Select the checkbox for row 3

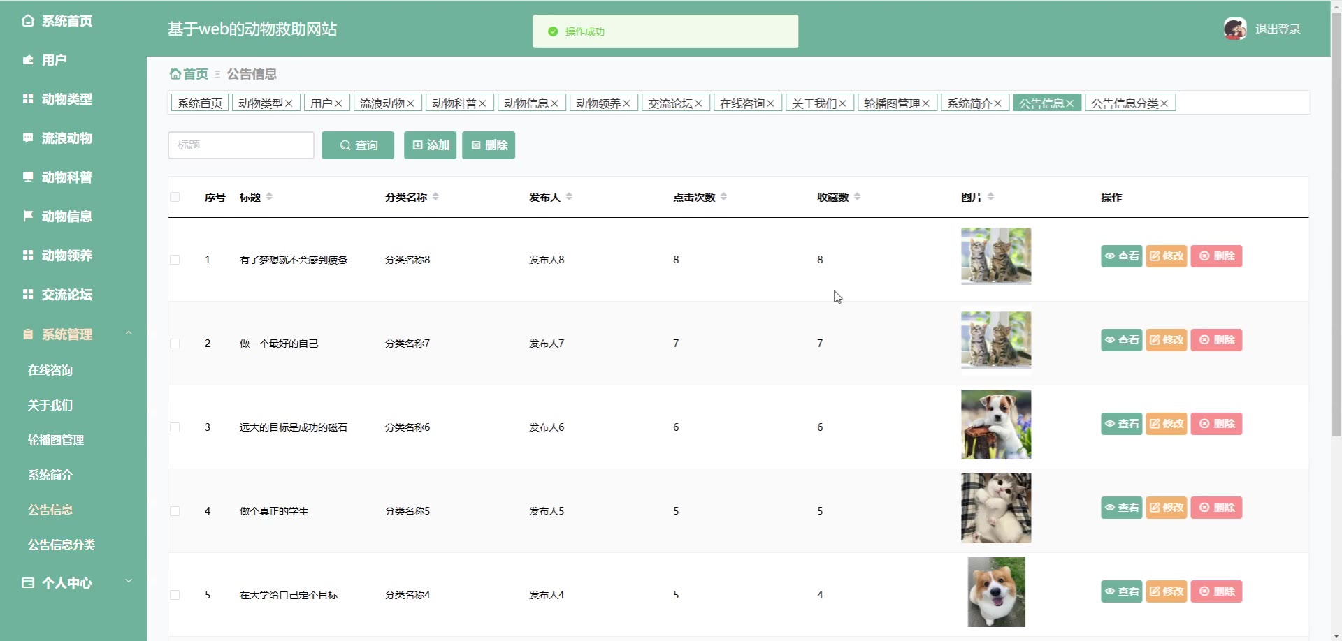(x=175, y=427)
